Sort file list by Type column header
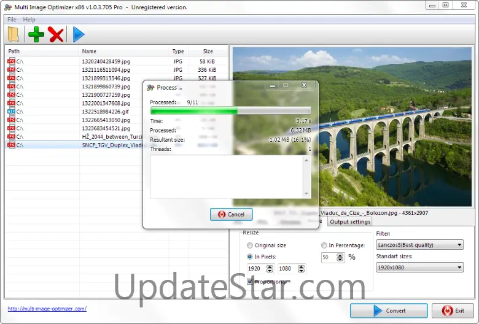479x324 pixels. (178, 51)
